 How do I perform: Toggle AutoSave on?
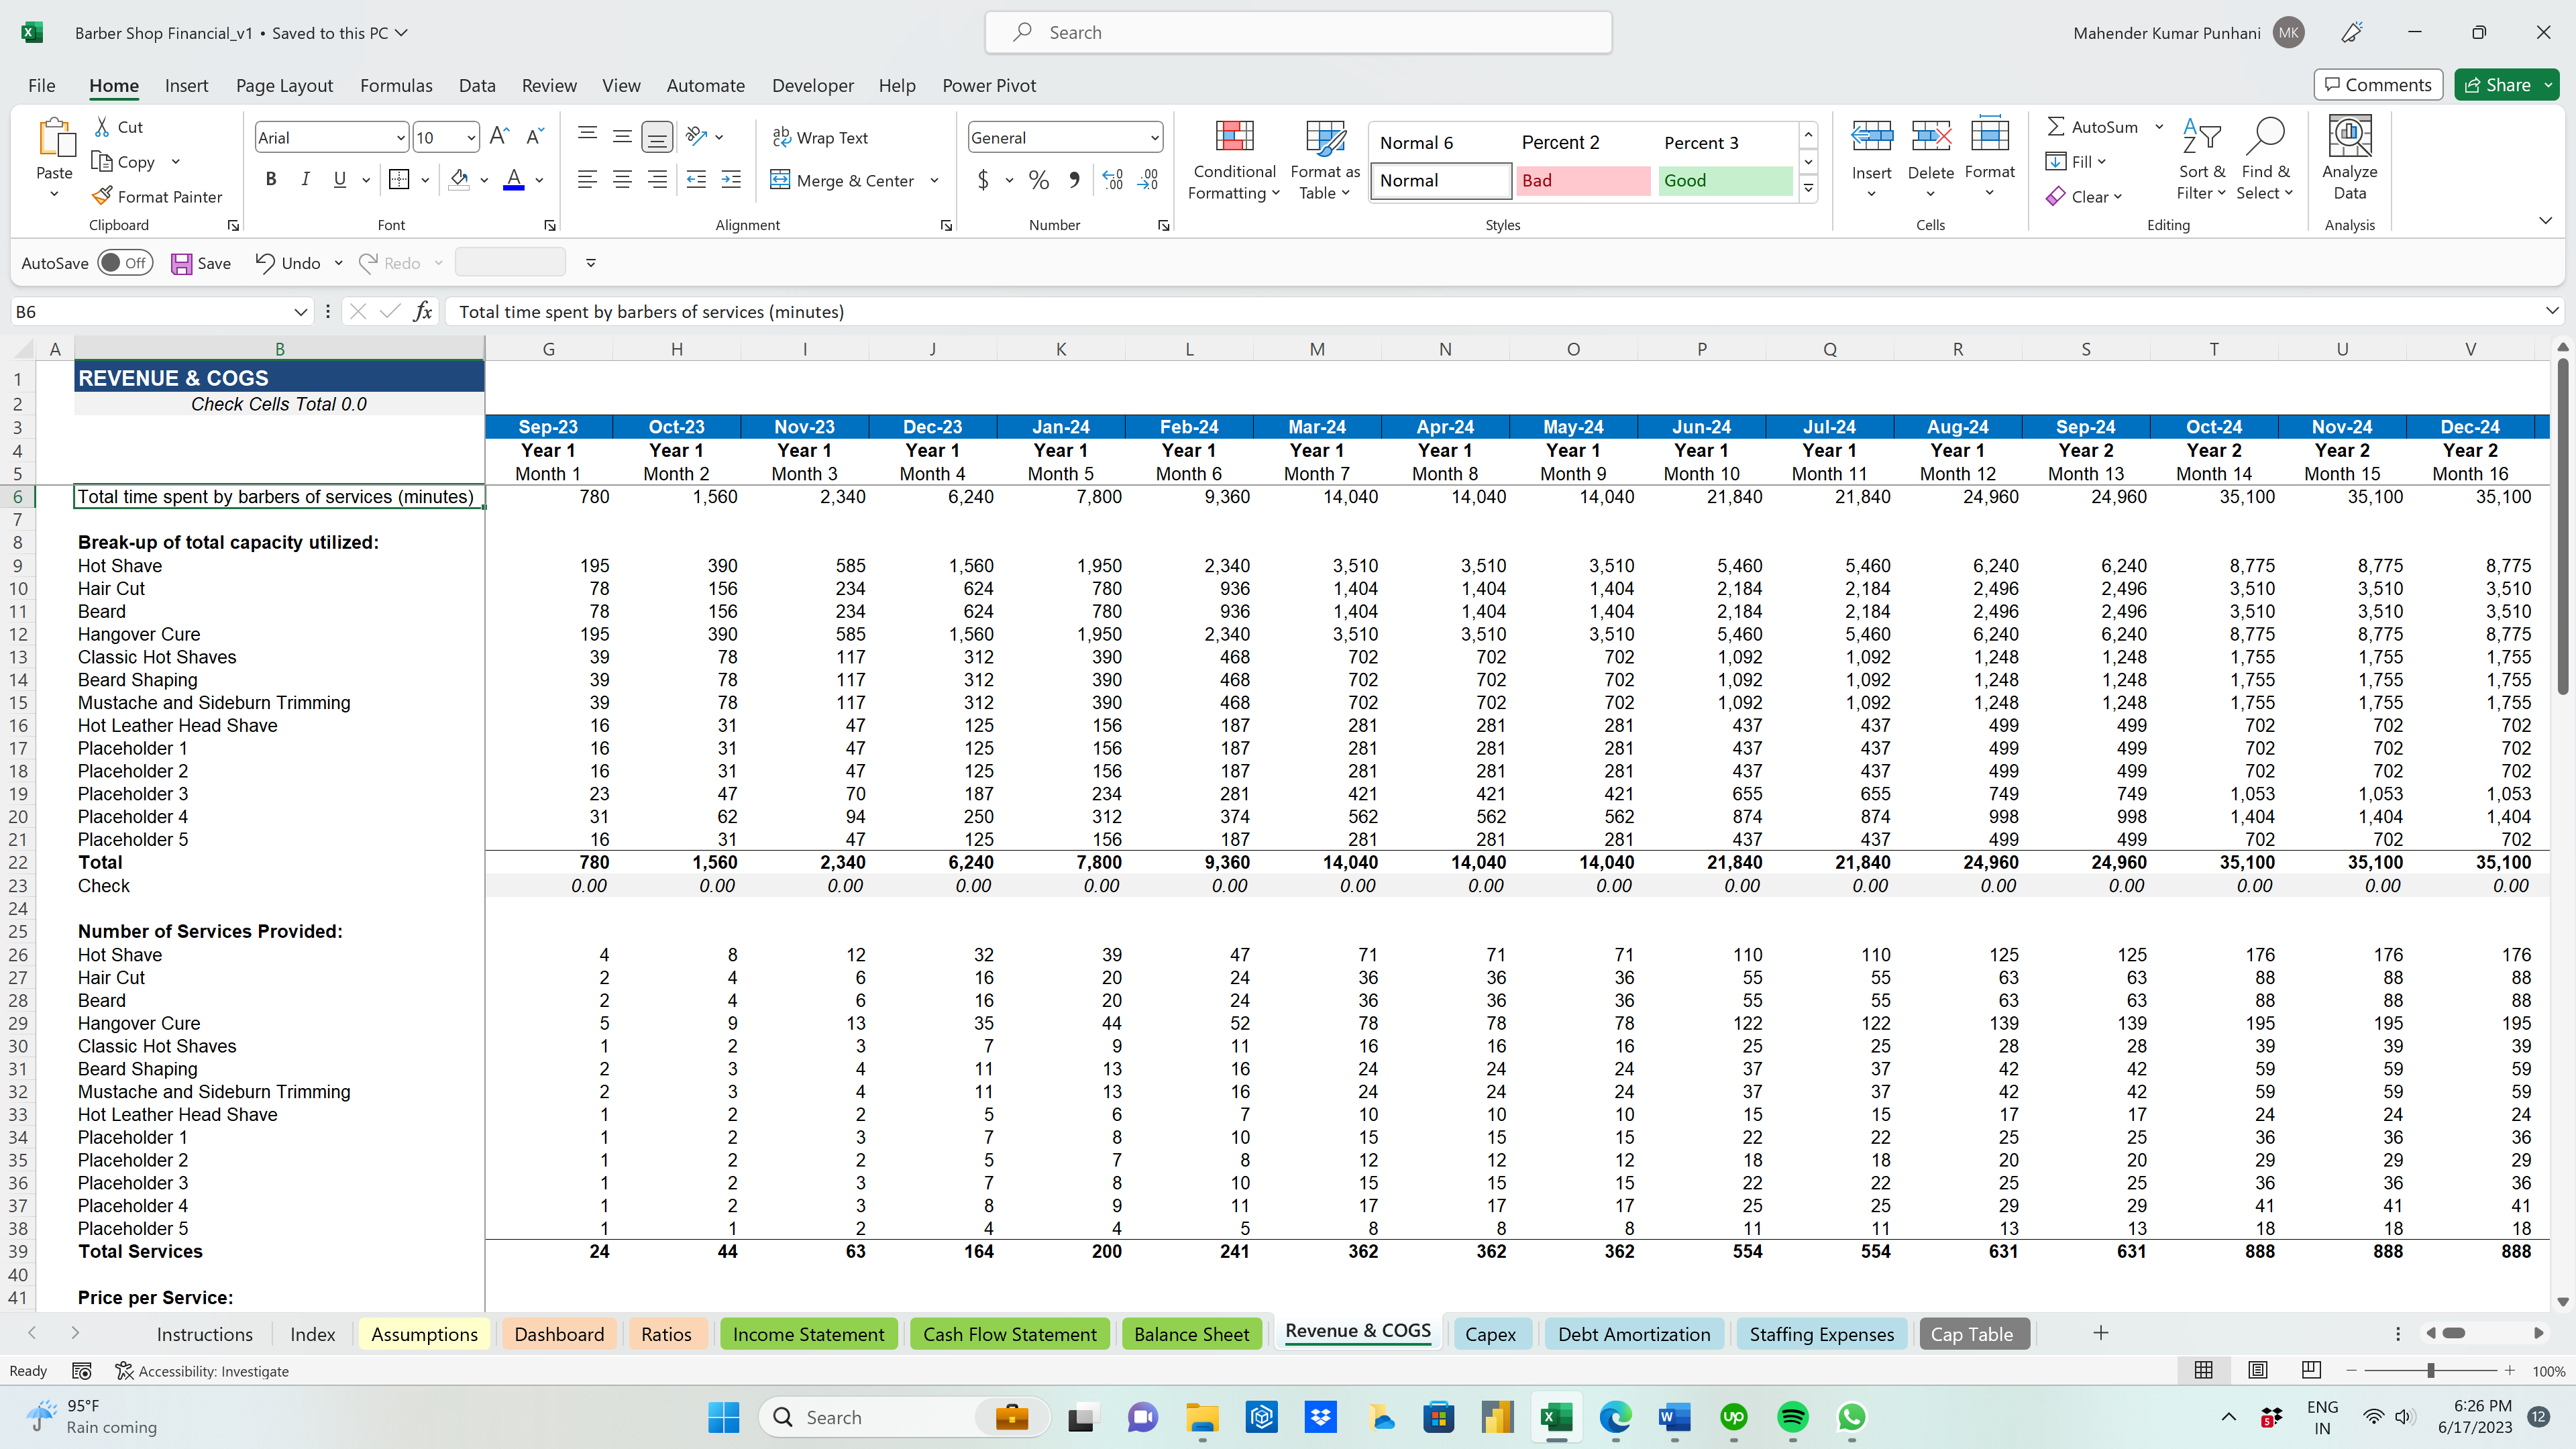pyautogui.click(x=126, y=262)
